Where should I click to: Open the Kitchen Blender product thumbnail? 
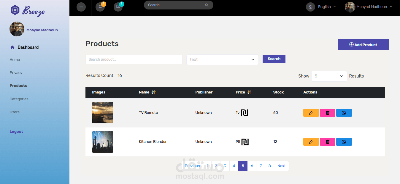coord(103,142)
